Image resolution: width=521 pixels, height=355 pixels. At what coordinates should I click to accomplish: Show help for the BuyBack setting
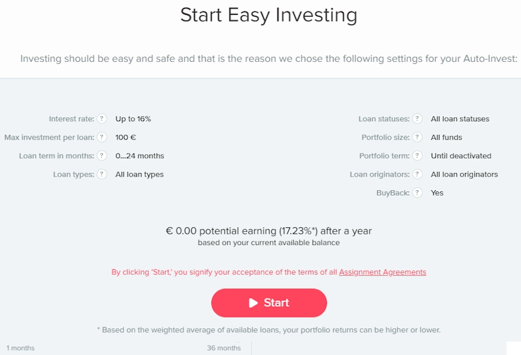click(x=418, y=193)
